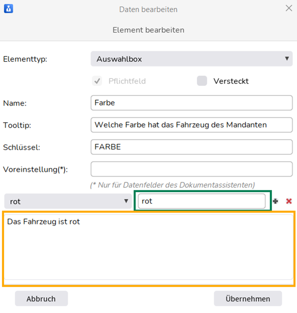
Task: Open the Elementtyp Auswahlbox dropdown
Action: [192, 59]
